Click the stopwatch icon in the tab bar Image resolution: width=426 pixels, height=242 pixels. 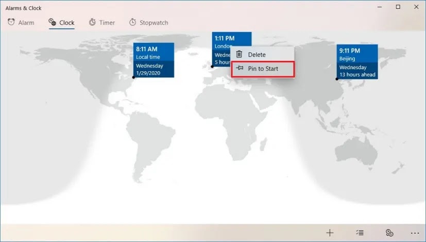click(132, 22)
